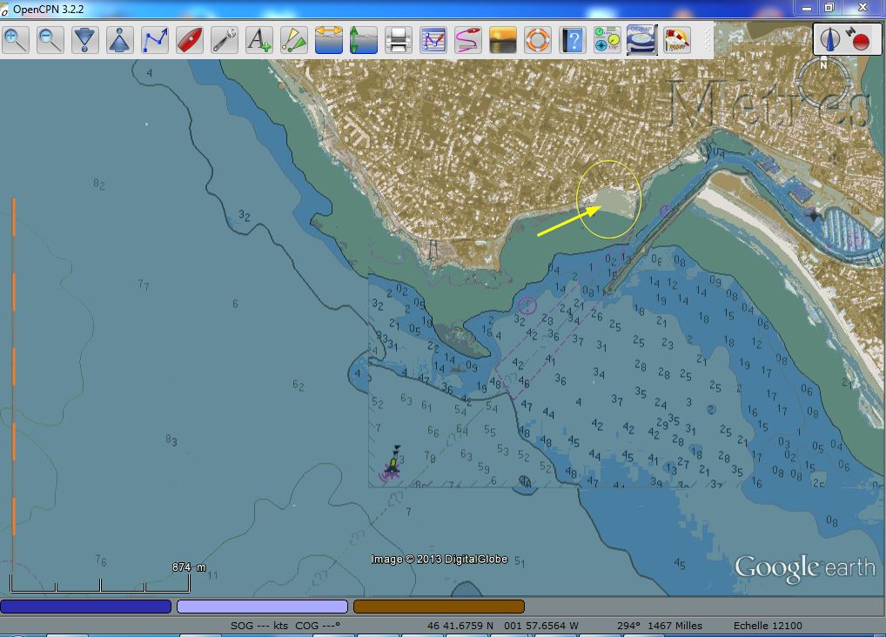
Task: Start the Create Route tool
Action: coord(155,40)
